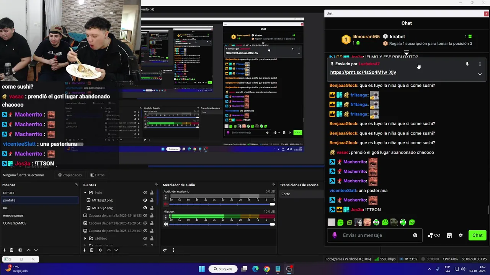Delete the selected scene using the Escenas trash icon
490x275 pixels.
coord(11,250)
